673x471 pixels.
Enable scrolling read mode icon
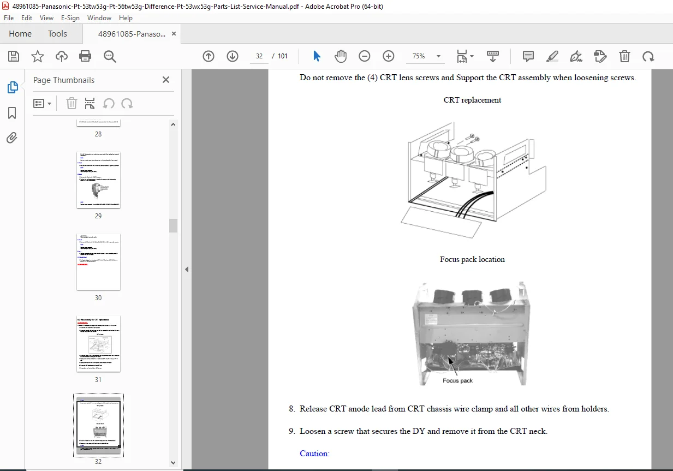[493, 56]
